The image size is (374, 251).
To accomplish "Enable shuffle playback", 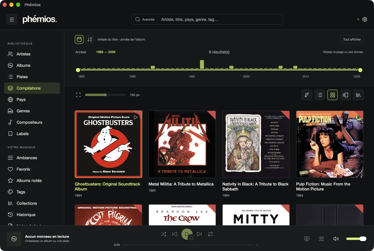I will point(164,234).
